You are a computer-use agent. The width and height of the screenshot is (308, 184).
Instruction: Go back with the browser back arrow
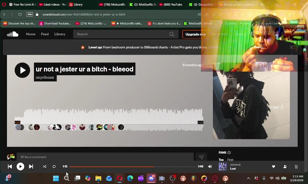click(x=4, y=15)
